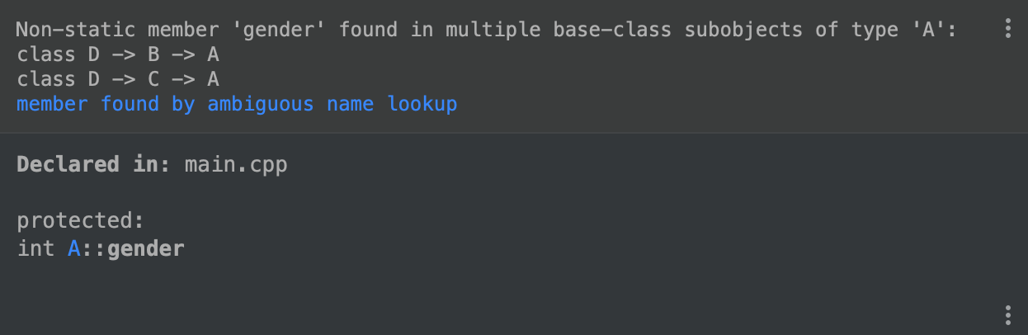Click the 'class D -> B -> A' path line

(x=118, y=56)
